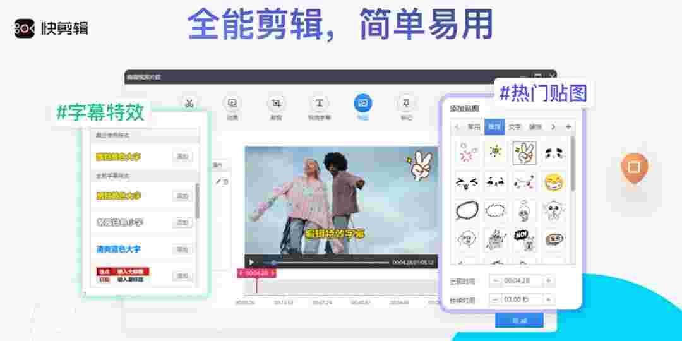Viewport: 682px width, 341px height.
Task: Click the pink 00:04.28 timeline marker
Action: (x=256, y=273)
